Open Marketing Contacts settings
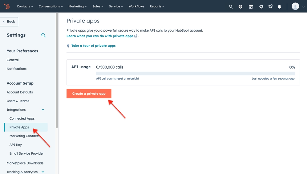 24,136
